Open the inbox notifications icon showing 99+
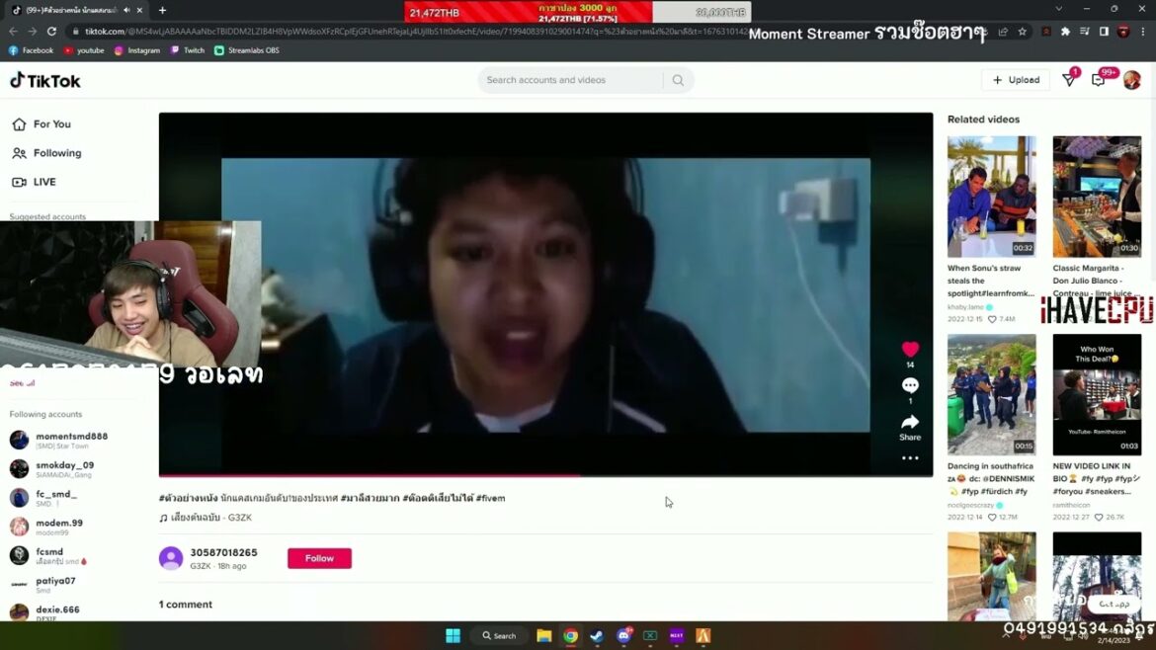The image size is (1156, 650). click(x=1099, y=80)
